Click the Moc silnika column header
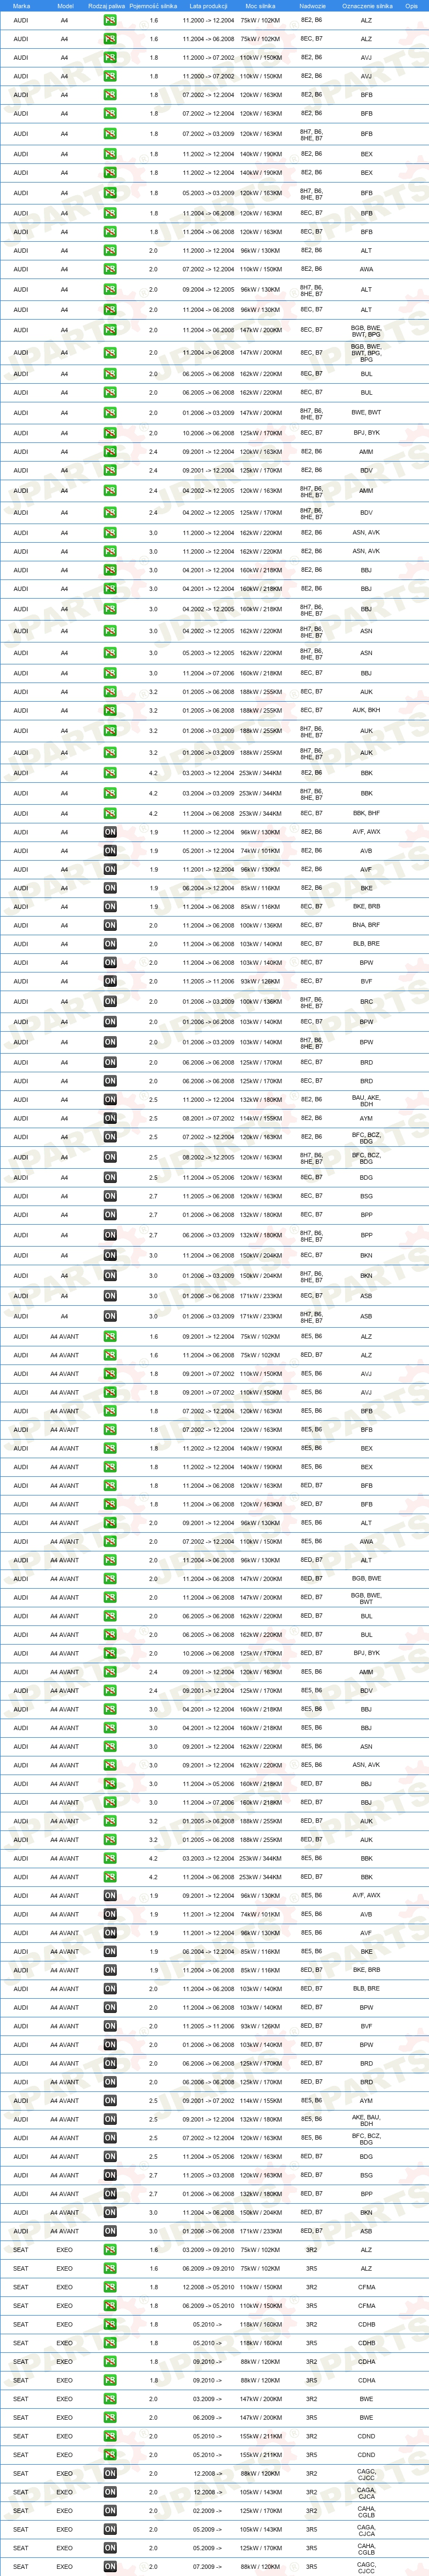Viewport: 429px width, 2576px height. click(261, 6)
